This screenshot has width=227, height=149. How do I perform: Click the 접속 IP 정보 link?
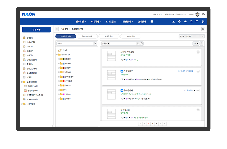pyautogui.click(x=158, y=14)
